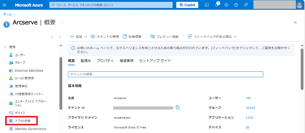305x133 pixels.
Task: Switch to the プロパティ tab
Action: (105, 61)
